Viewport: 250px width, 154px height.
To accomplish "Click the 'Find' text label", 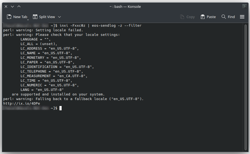I will coord(231,17).
